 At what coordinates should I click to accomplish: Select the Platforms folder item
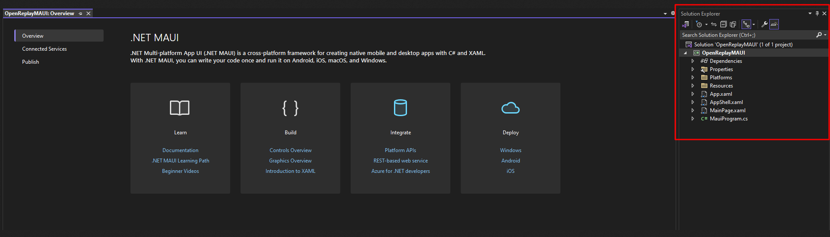pos(721,78)
